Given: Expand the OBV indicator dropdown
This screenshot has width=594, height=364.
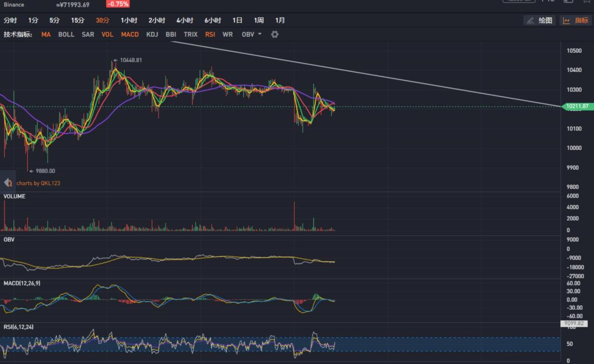Looking at the screenshot, I should point(251,34).
